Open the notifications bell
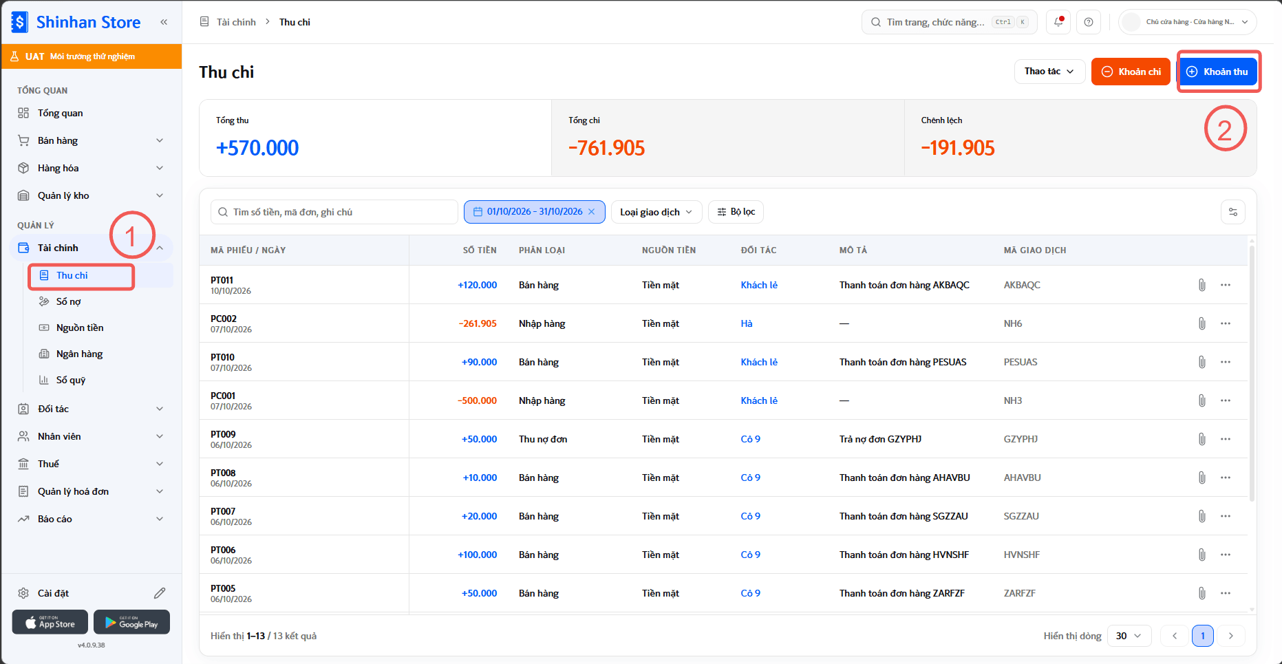Viewport: 1282px width, 664px height. (1058, 22)
